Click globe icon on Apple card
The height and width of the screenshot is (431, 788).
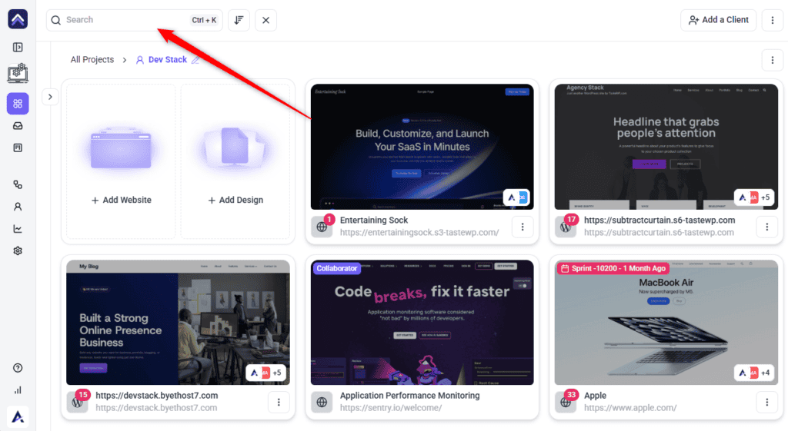[566, 403]
